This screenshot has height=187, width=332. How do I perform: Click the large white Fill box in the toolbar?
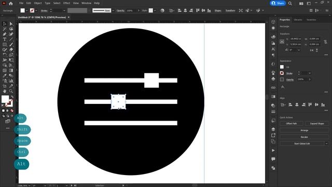(5, 99)
